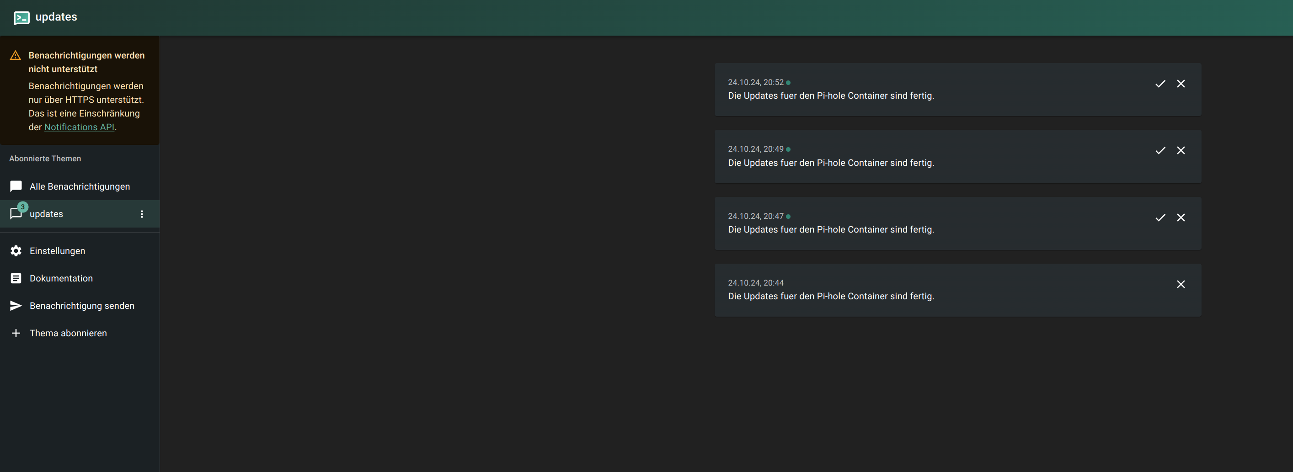Click the Abonnierte Themen heading
1293x472 pixels.
[x=45, y=159]
